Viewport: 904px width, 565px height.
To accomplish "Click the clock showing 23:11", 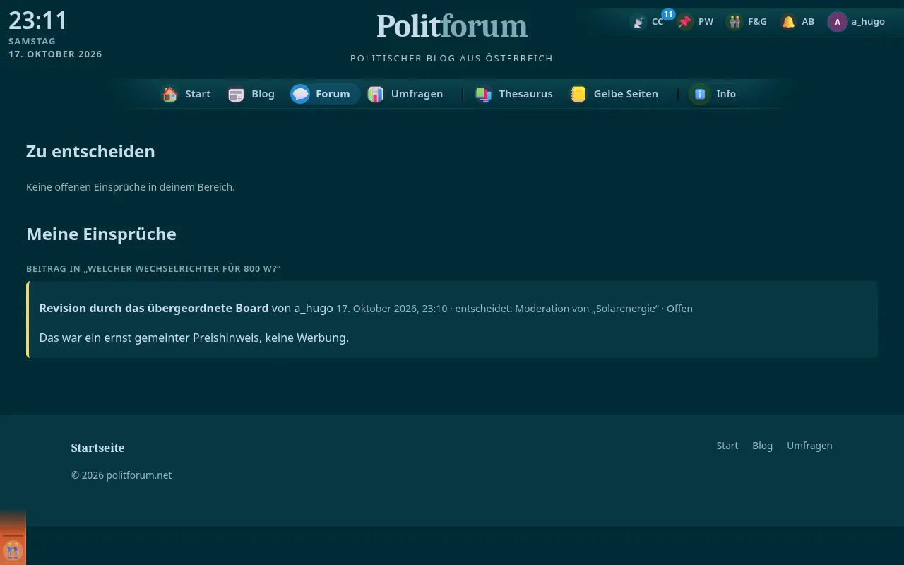I will tap(38, 20).
